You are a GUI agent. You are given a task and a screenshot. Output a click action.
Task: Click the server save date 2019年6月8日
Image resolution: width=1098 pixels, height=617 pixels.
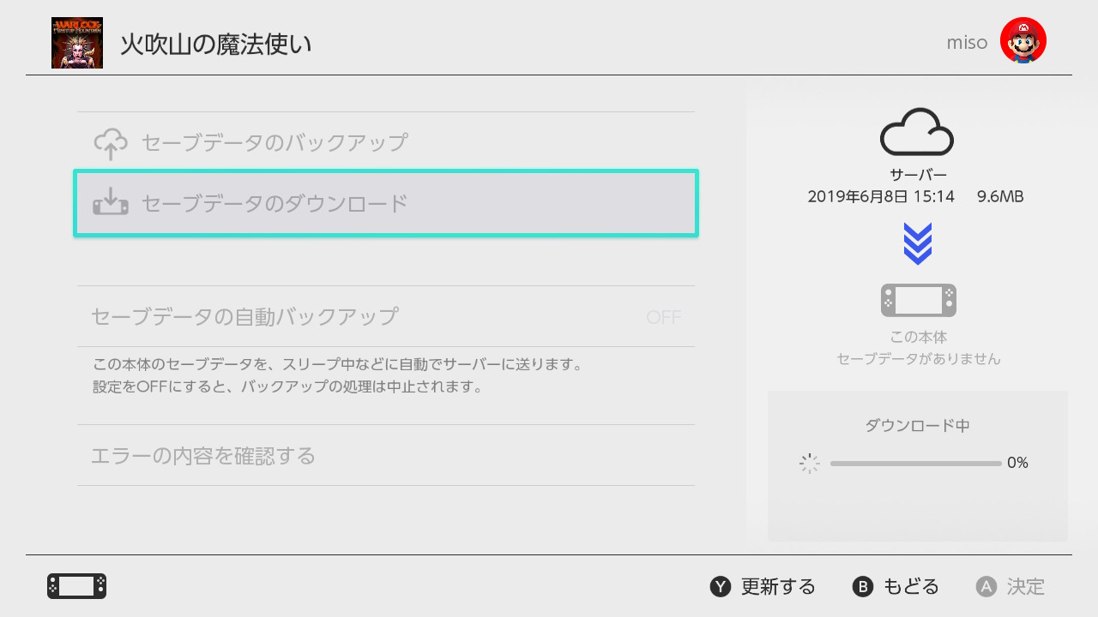coord(881,197)
